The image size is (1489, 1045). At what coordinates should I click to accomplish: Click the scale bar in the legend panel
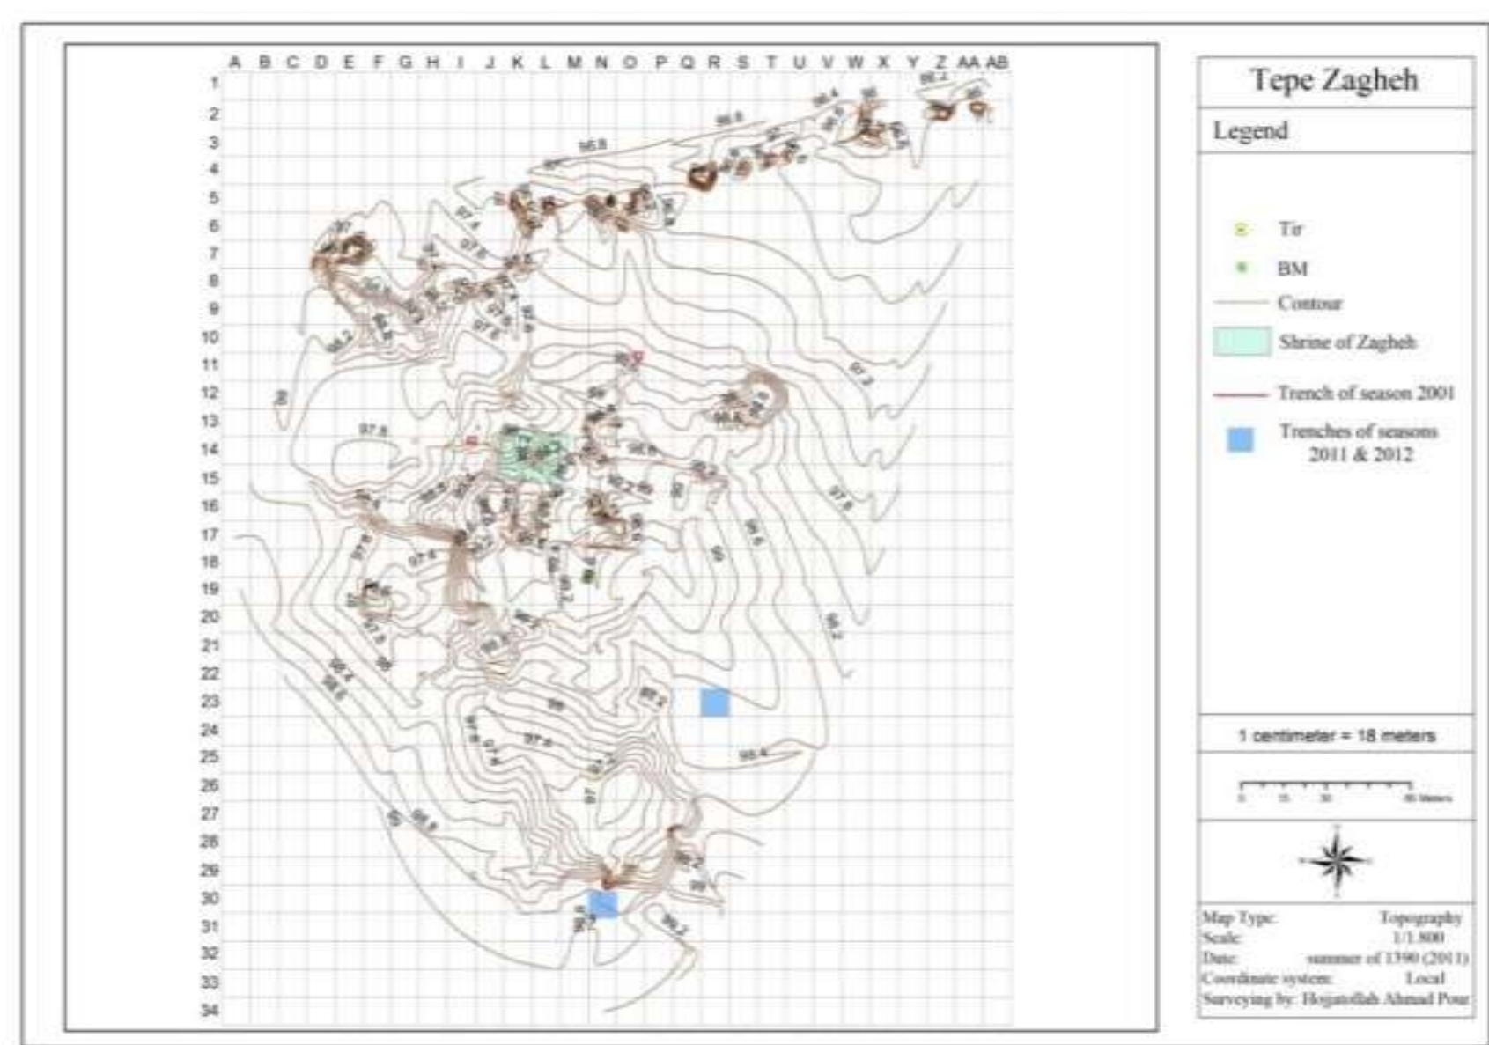(x=1326, y=786)
